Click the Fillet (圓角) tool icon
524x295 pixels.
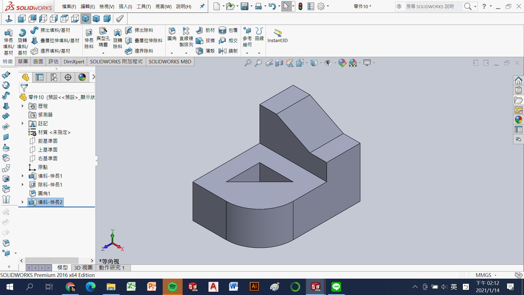pyautogui.click(x=172, y=31)
